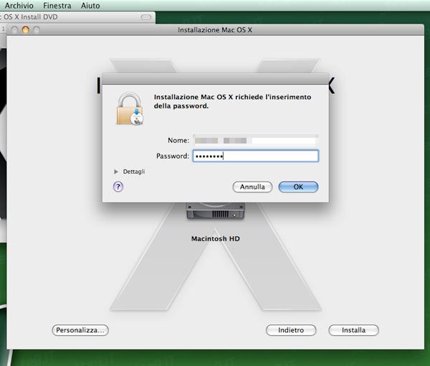
Task: Minimize the Installazione Mac OS X window
Action: click(26, 29)
